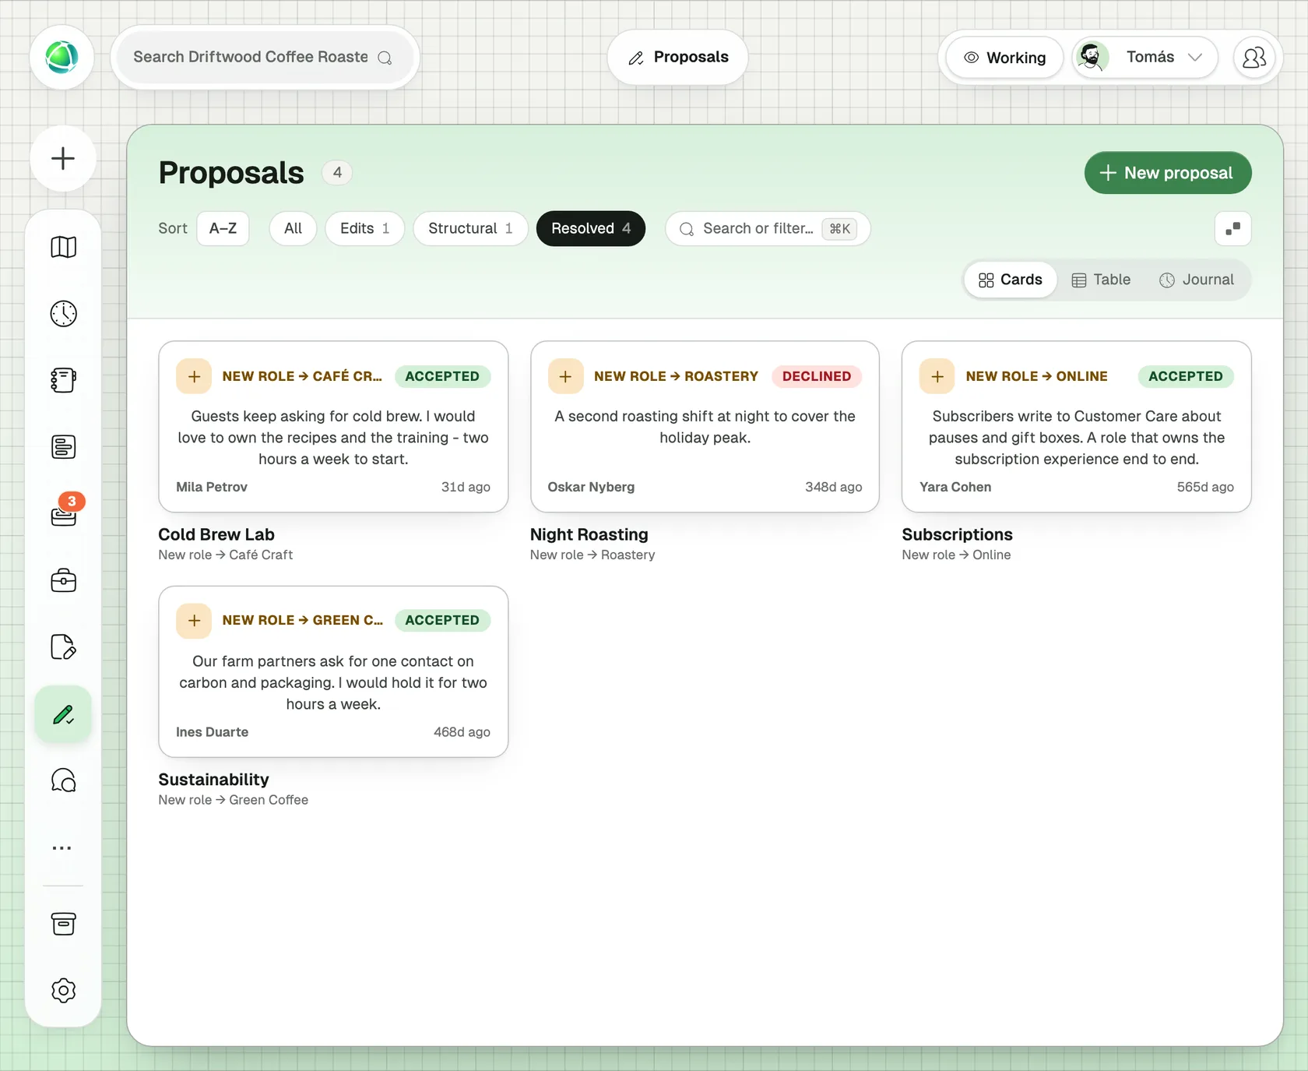This screenshot has height=1071, width=1308.
Task: Select the Structural filter tab
Action: 470,228
